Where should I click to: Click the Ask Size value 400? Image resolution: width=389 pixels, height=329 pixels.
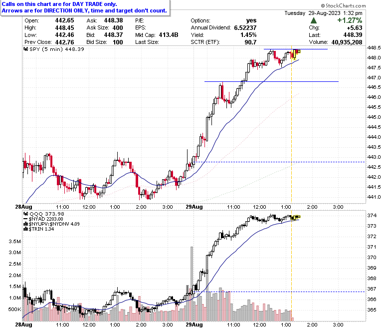(x=118, y=28)
